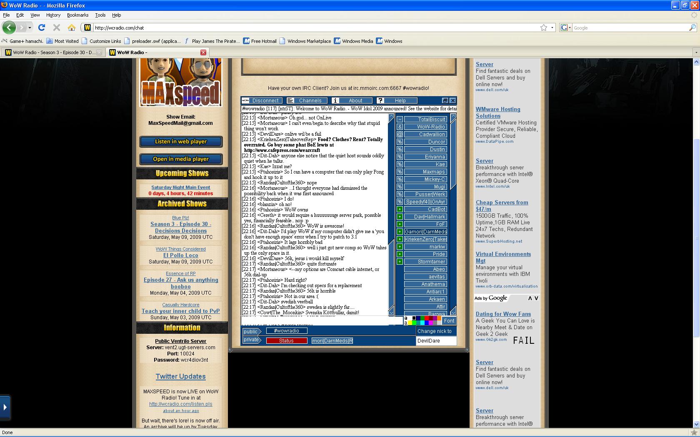Switch to the #wowradio channel tab
This screenshot has width=700, height=437.
(x=287, y=331)
